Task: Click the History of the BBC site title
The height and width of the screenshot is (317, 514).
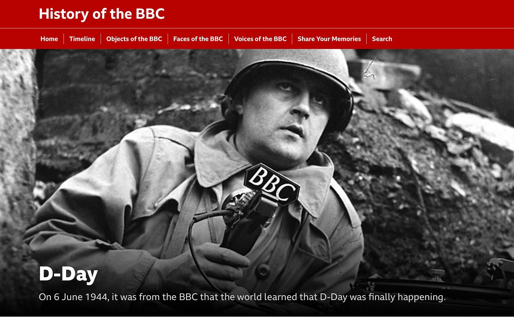Action: coord(102,14)
